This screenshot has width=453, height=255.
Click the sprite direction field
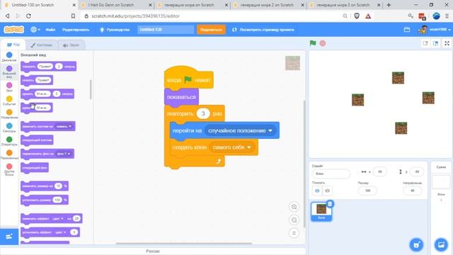click(x=412, y=191)
